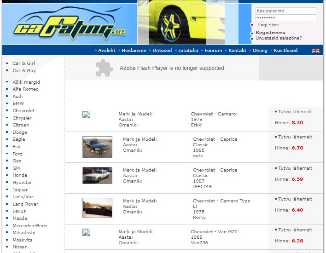Open the 1987 Caprice Classic thumbnail
This screenshot has height=253, width=326.
click(97, 175)
